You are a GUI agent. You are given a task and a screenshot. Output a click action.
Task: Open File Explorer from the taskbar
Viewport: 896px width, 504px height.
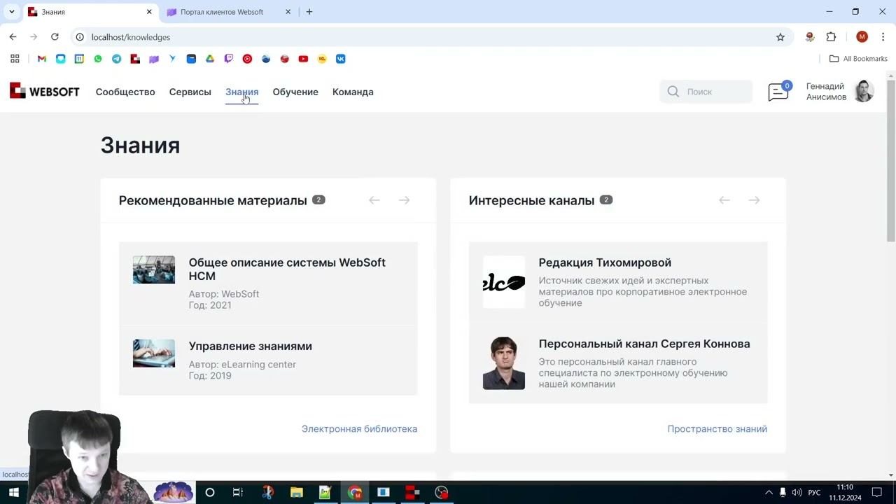click(x=296, y=493)
